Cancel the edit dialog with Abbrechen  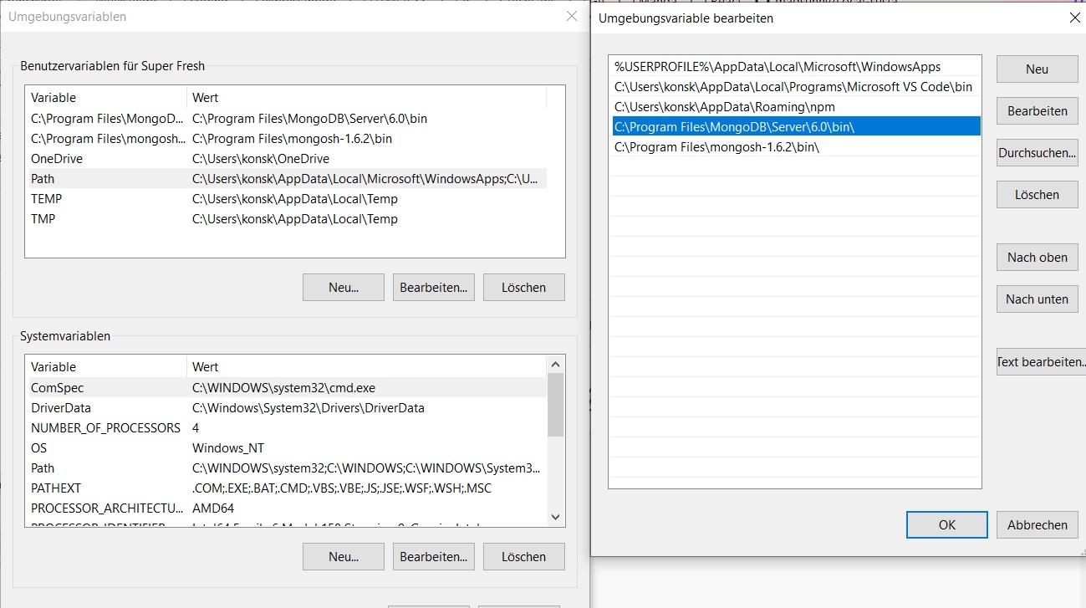pyautogui.click(x=1037, y=524)
